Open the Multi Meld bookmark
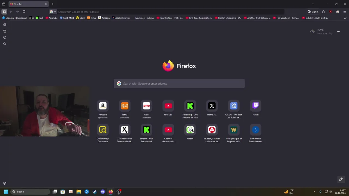 [x=67, y=18]
